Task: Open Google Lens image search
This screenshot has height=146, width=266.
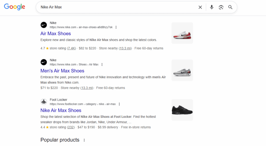Action: pos(221,7)
